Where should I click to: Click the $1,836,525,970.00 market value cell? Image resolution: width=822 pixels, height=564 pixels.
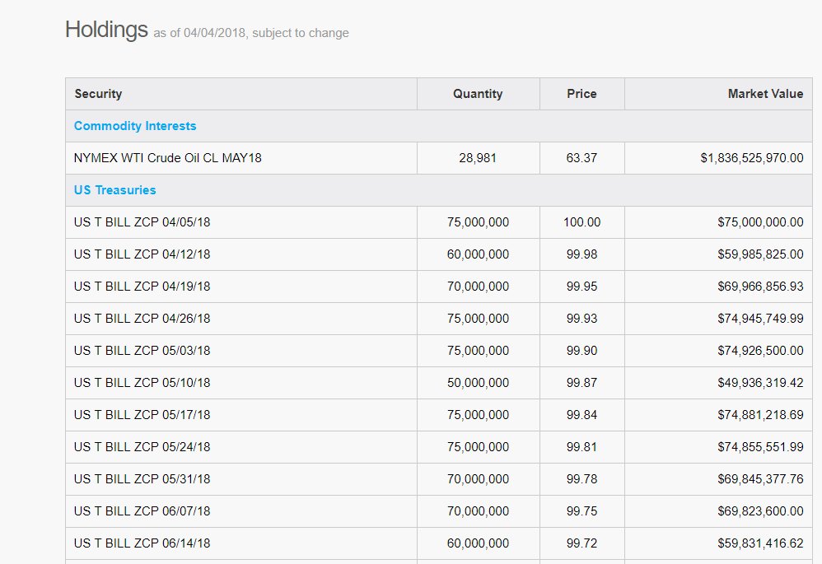752,158
